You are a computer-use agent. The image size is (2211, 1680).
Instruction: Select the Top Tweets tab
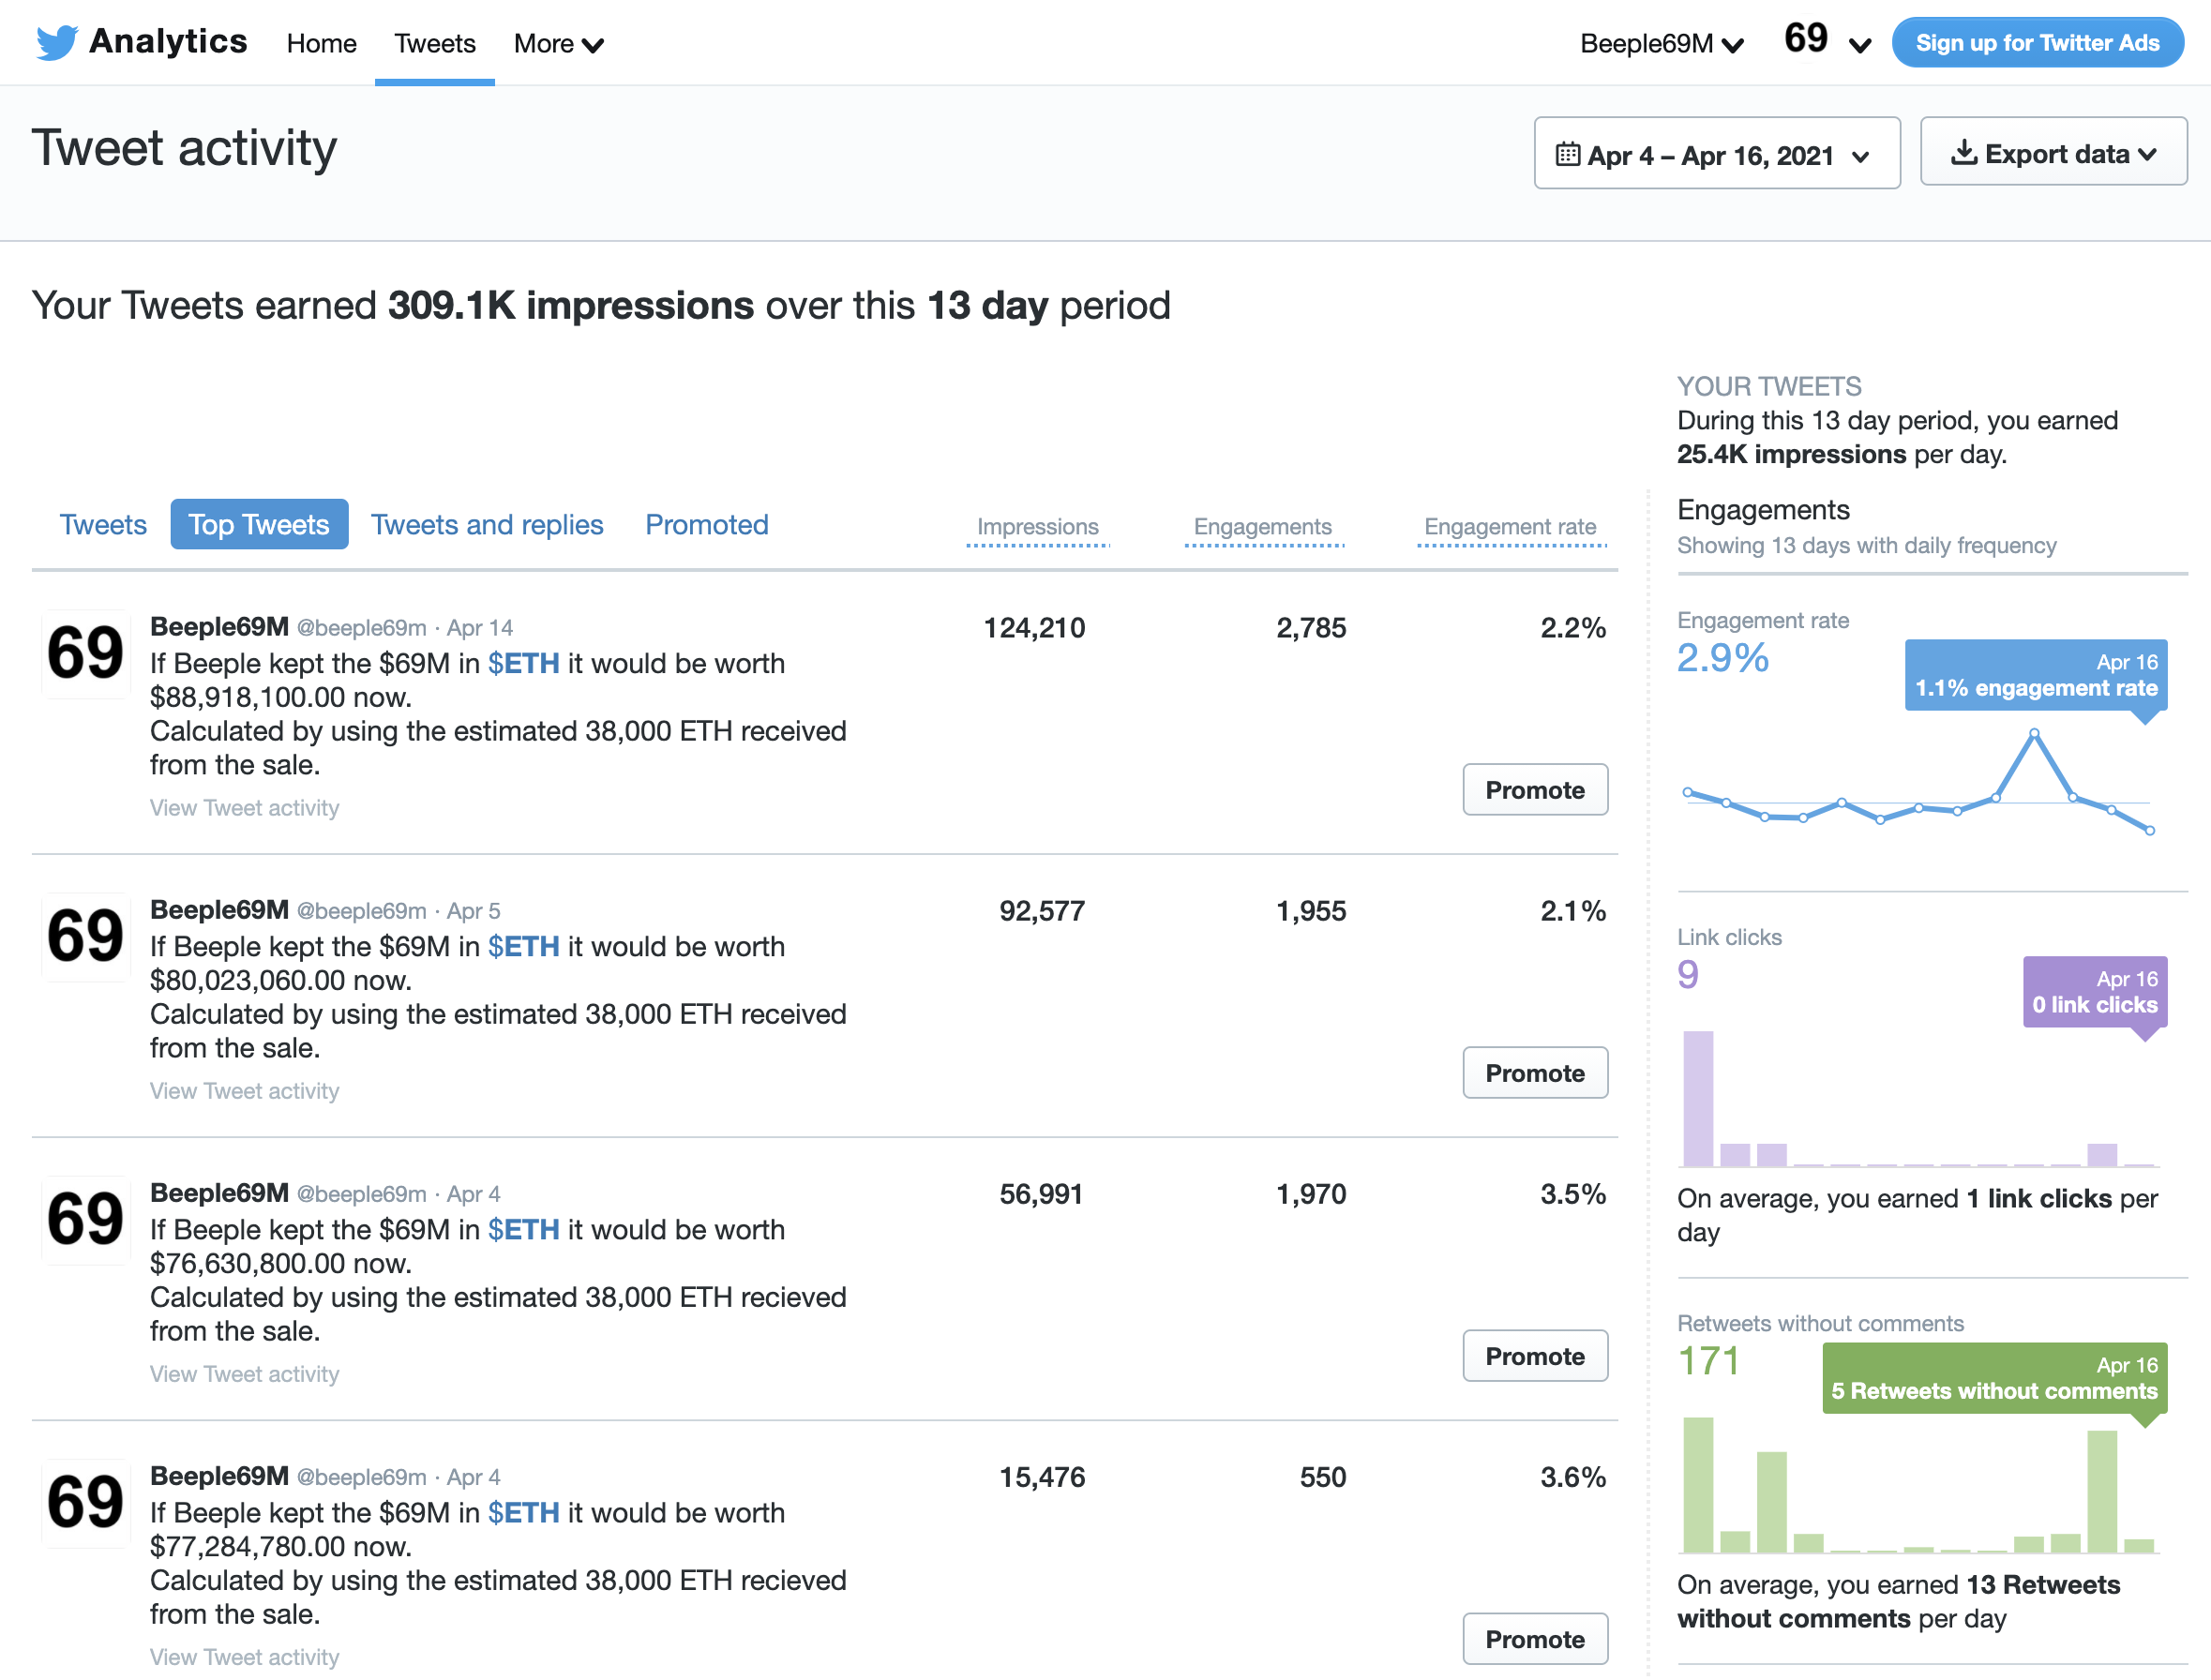pos(259,524)
